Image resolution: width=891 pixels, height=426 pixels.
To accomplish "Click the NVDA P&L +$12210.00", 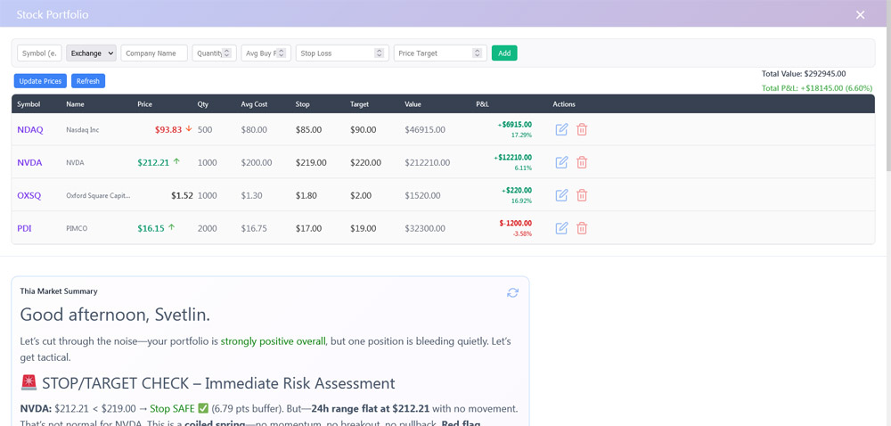I will (512, 158).
